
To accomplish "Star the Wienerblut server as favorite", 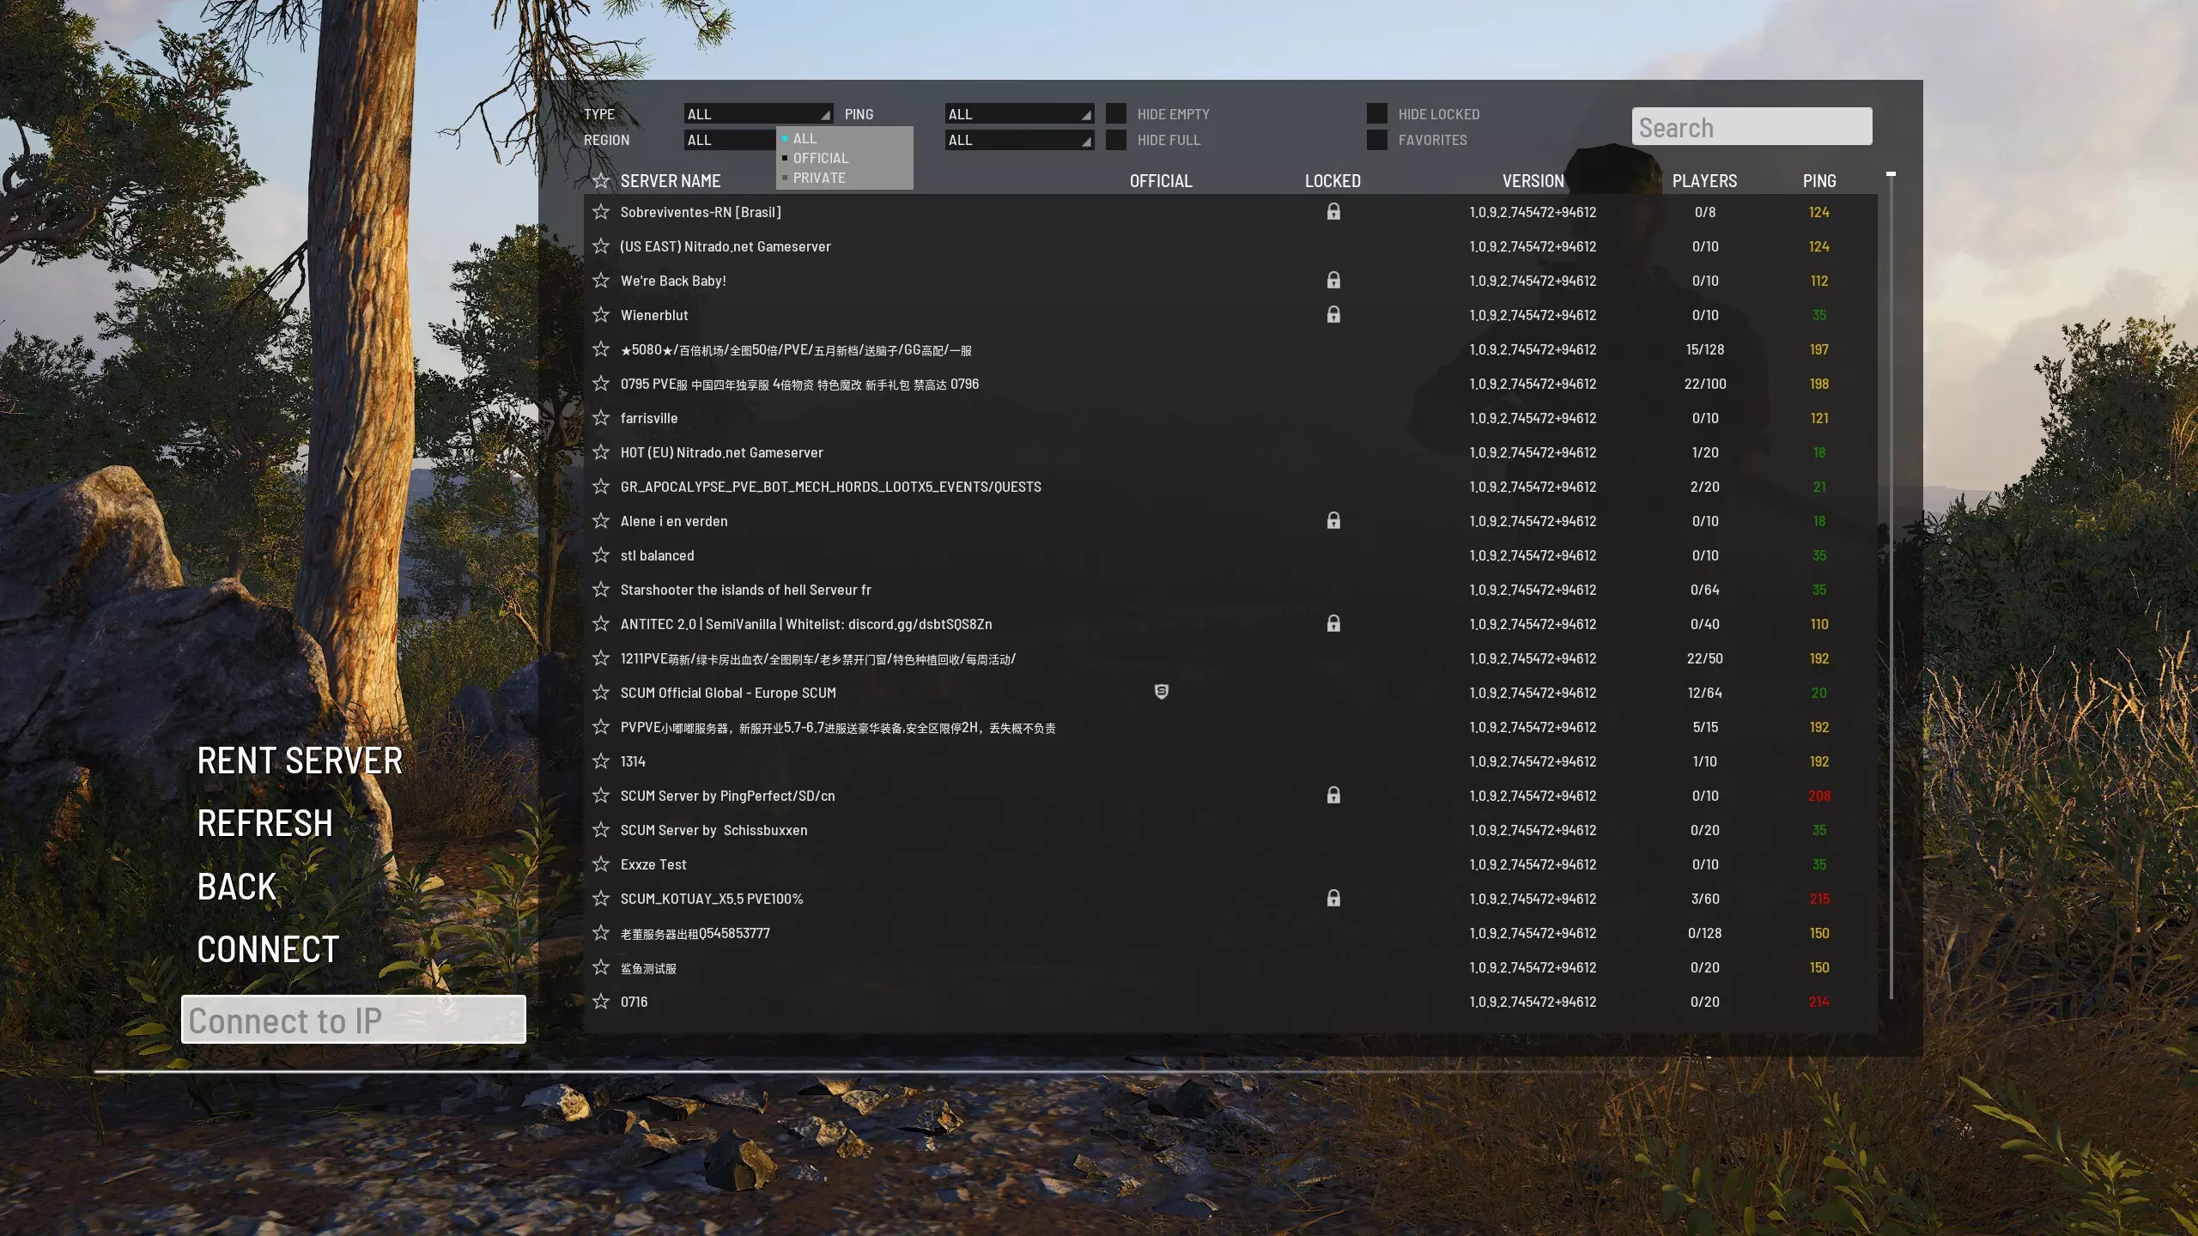I will (x=601, y=315).
